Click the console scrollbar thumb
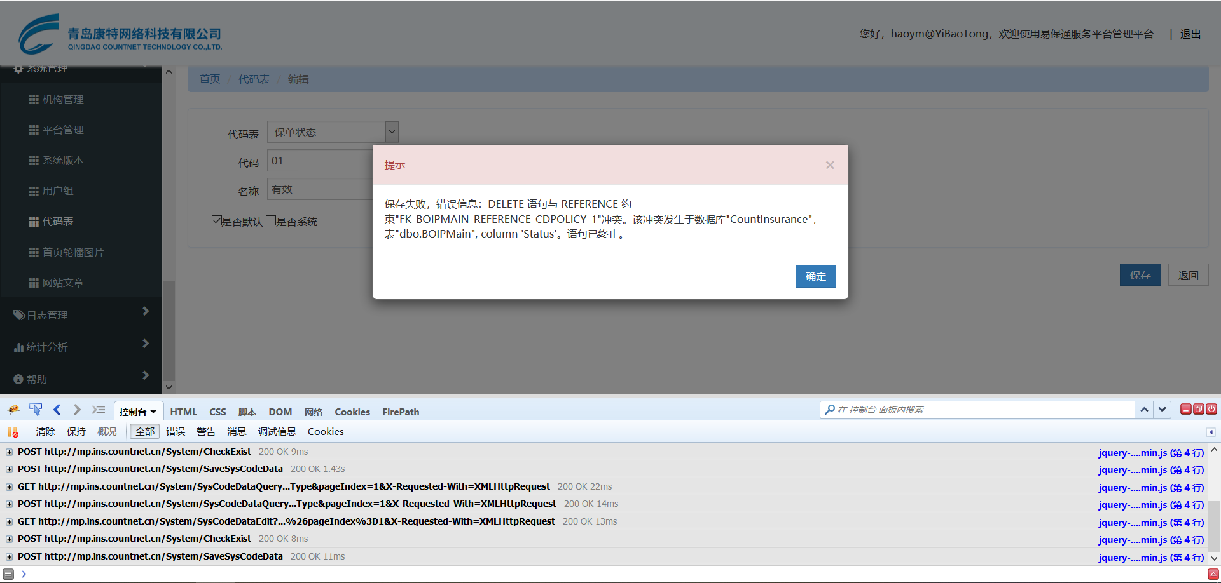This screenshot has width=1221, height=583. (1214, 526)
